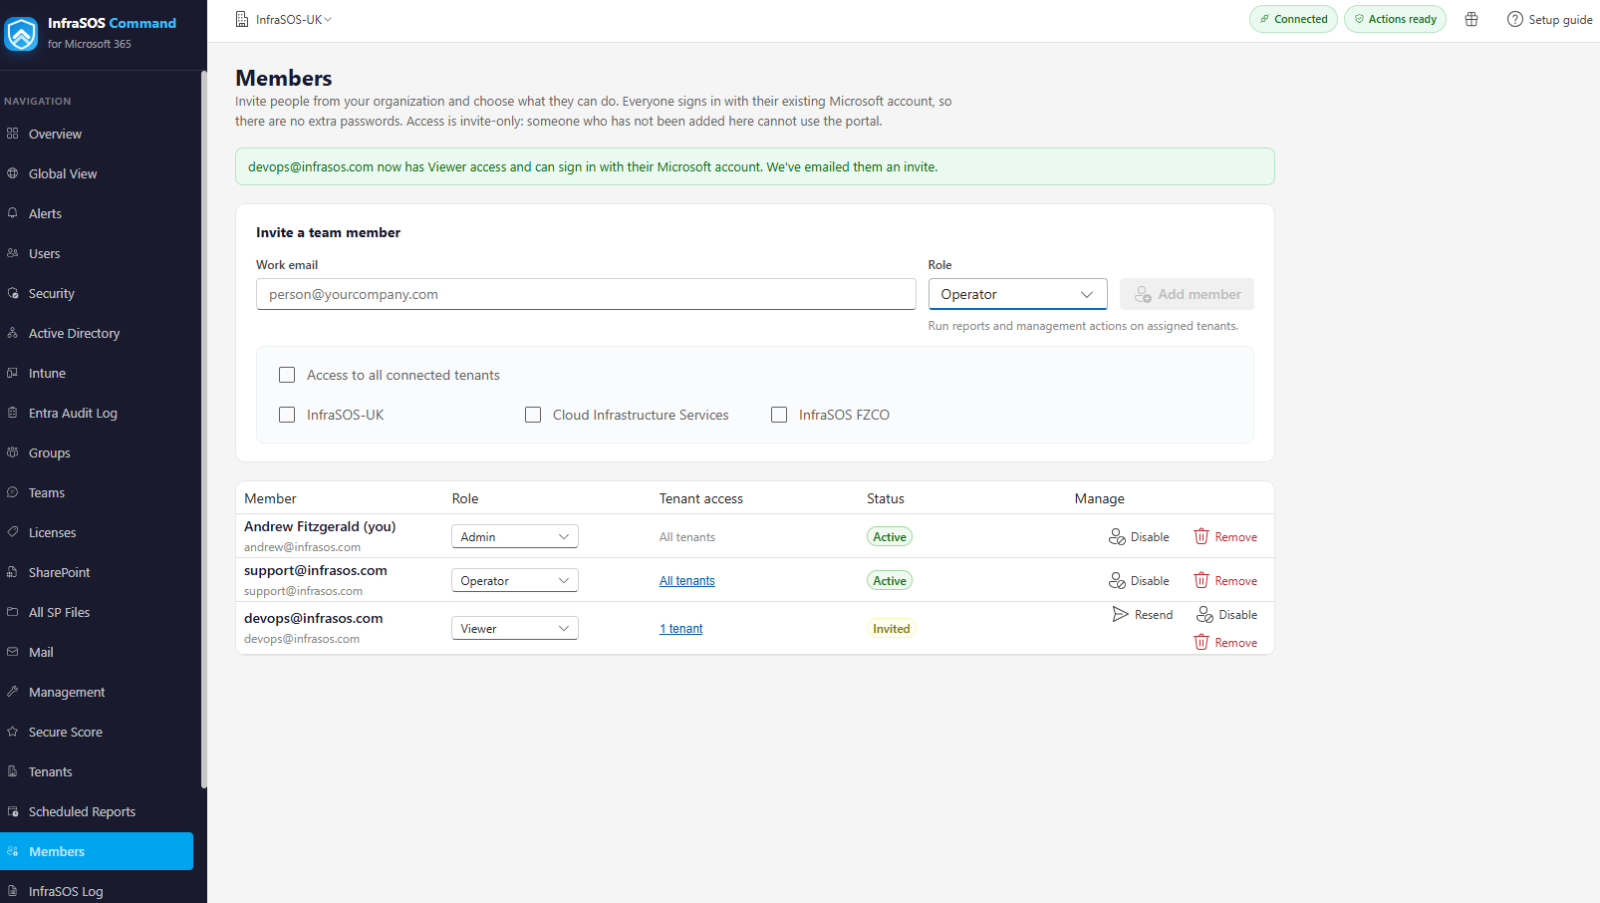Click the Global View globe icon
The image size is (1600, 903).
pyautogui.click(x=13, y=172)
